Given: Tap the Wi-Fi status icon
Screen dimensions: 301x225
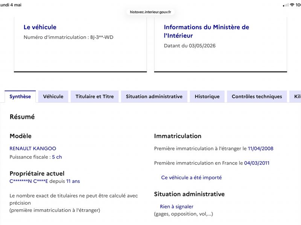Looking at the screenshot, I should (292, 5).
